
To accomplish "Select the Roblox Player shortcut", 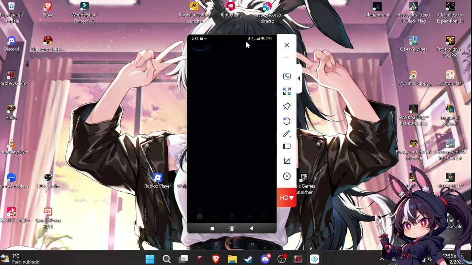I will [157, 181].
